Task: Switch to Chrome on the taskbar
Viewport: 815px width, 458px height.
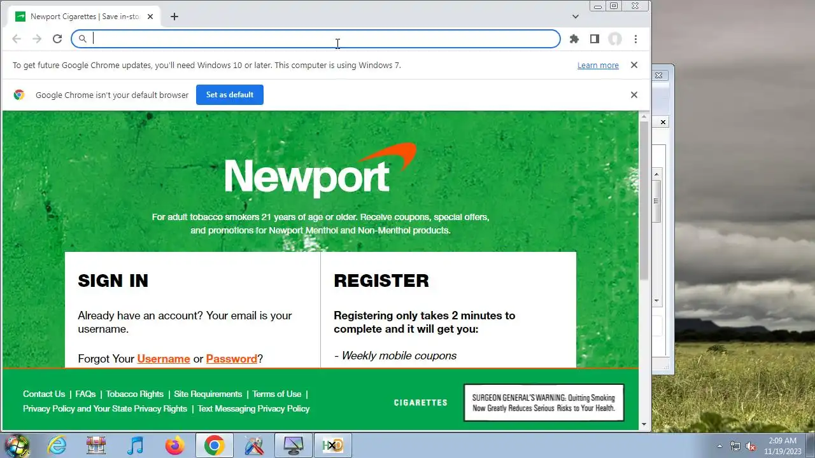Action: click(214, 445)
